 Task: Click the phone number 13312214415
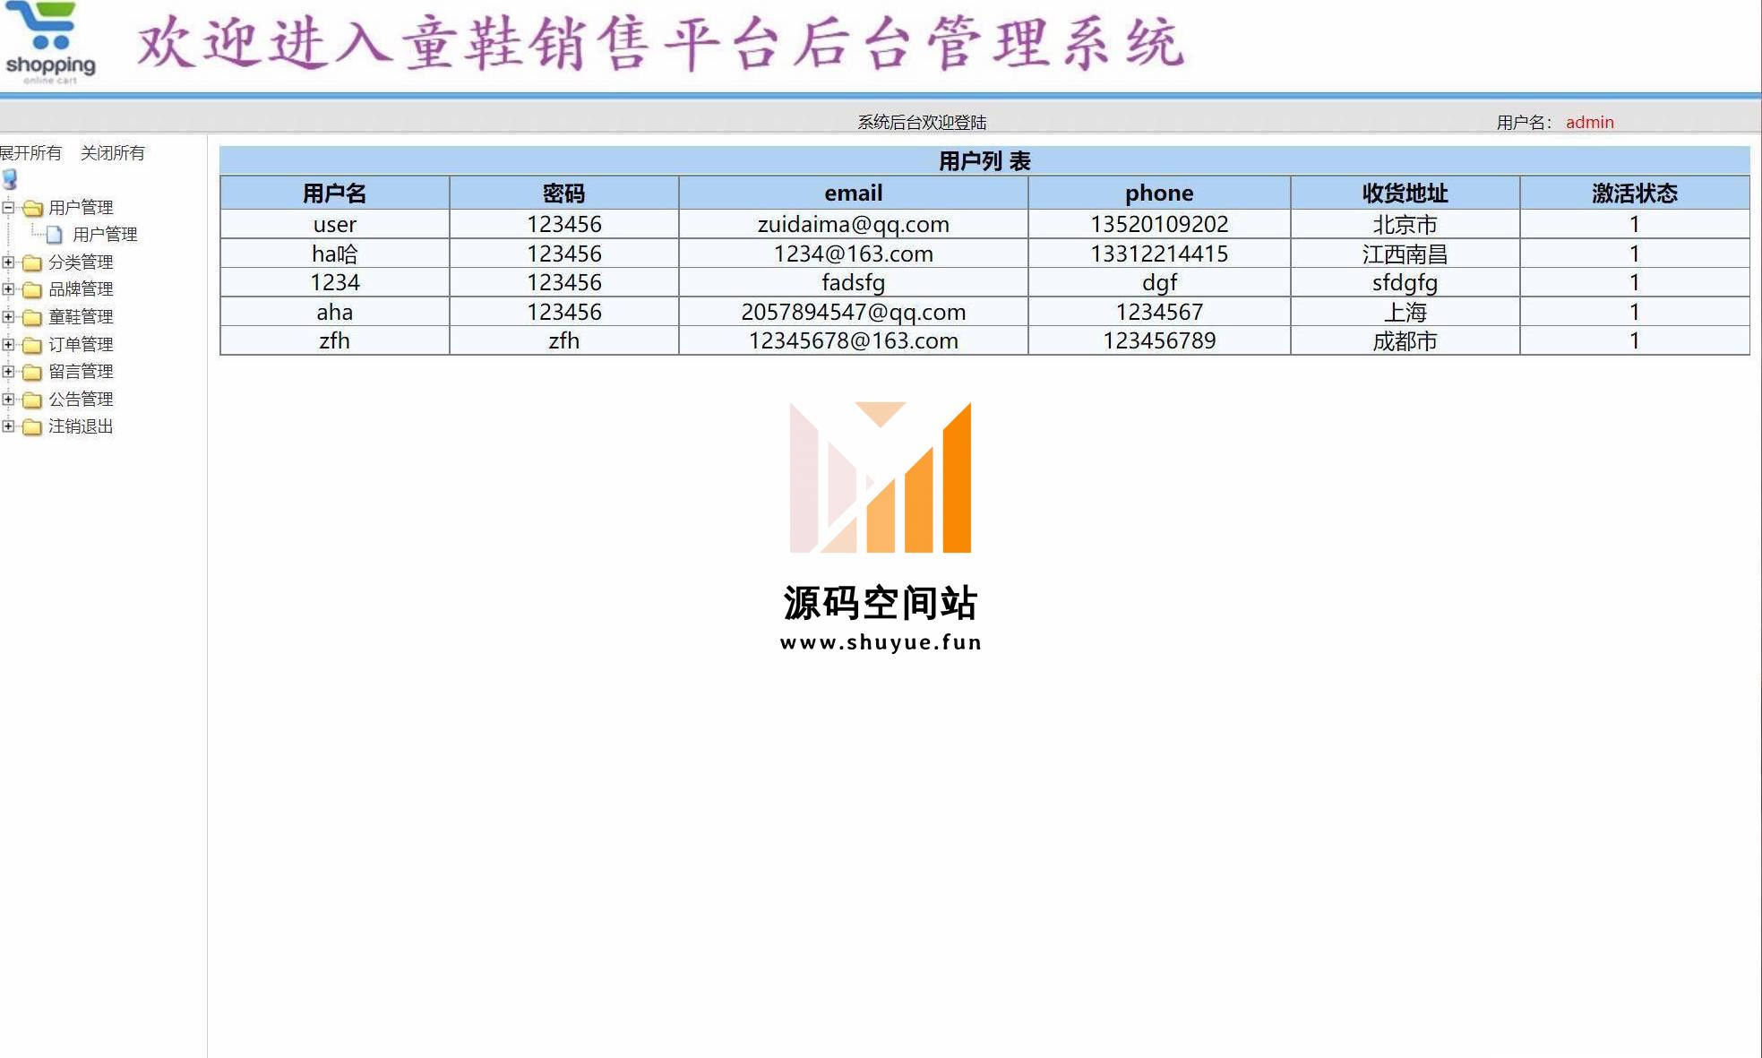coord(1159,254)
